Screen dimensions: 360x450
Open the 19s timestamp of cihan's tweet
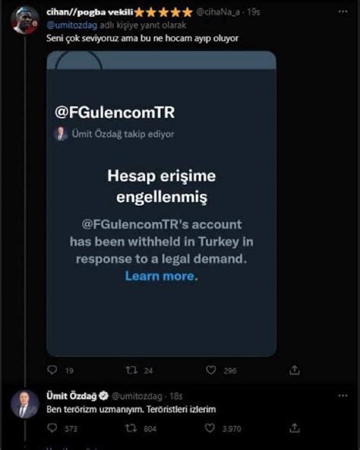[x=254, y=12]
